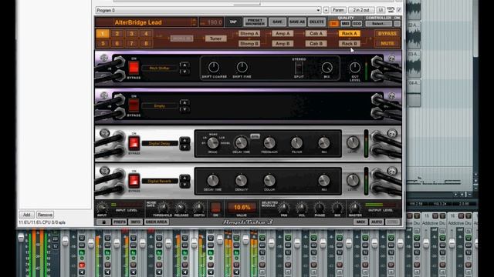Toggle the noise gate ON button
Image resolution: width=494 pixels, height=277 pixels.
tap(215, 207)
